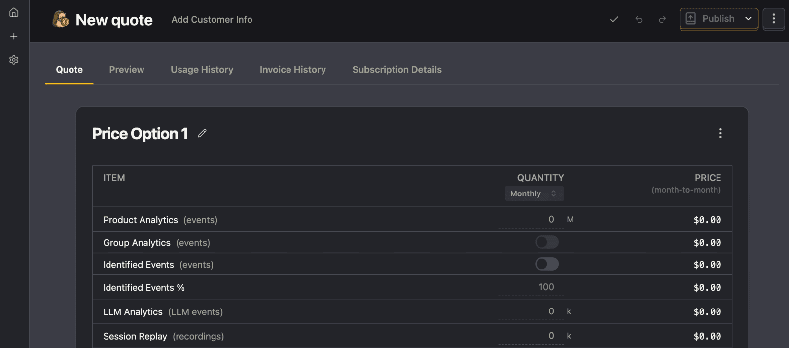Click the Publish upload icon
Screen dimensions: 789x348
pos(691,19)
